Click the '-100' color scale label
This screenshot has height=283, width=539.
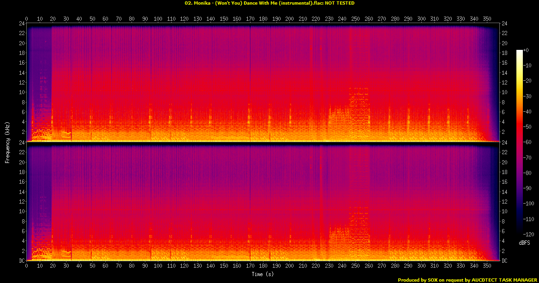(529, 204)
